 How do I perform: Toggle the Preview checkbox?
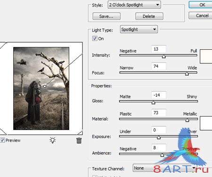point(2,140)
